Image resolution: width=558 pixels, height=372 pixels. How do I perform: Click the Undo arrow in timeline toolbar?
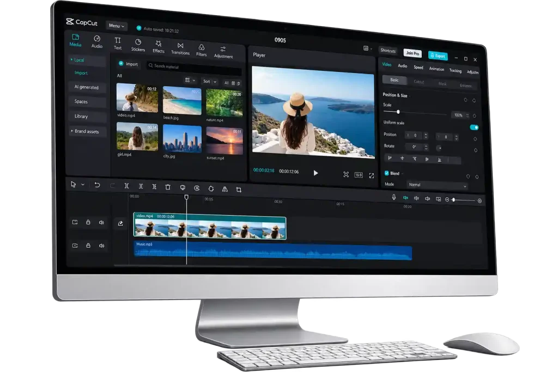97,185
